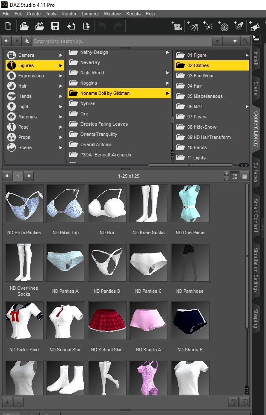Switch to the Smart Content side tab
This screenshot has width=266, height=415.
click(256, 215)
